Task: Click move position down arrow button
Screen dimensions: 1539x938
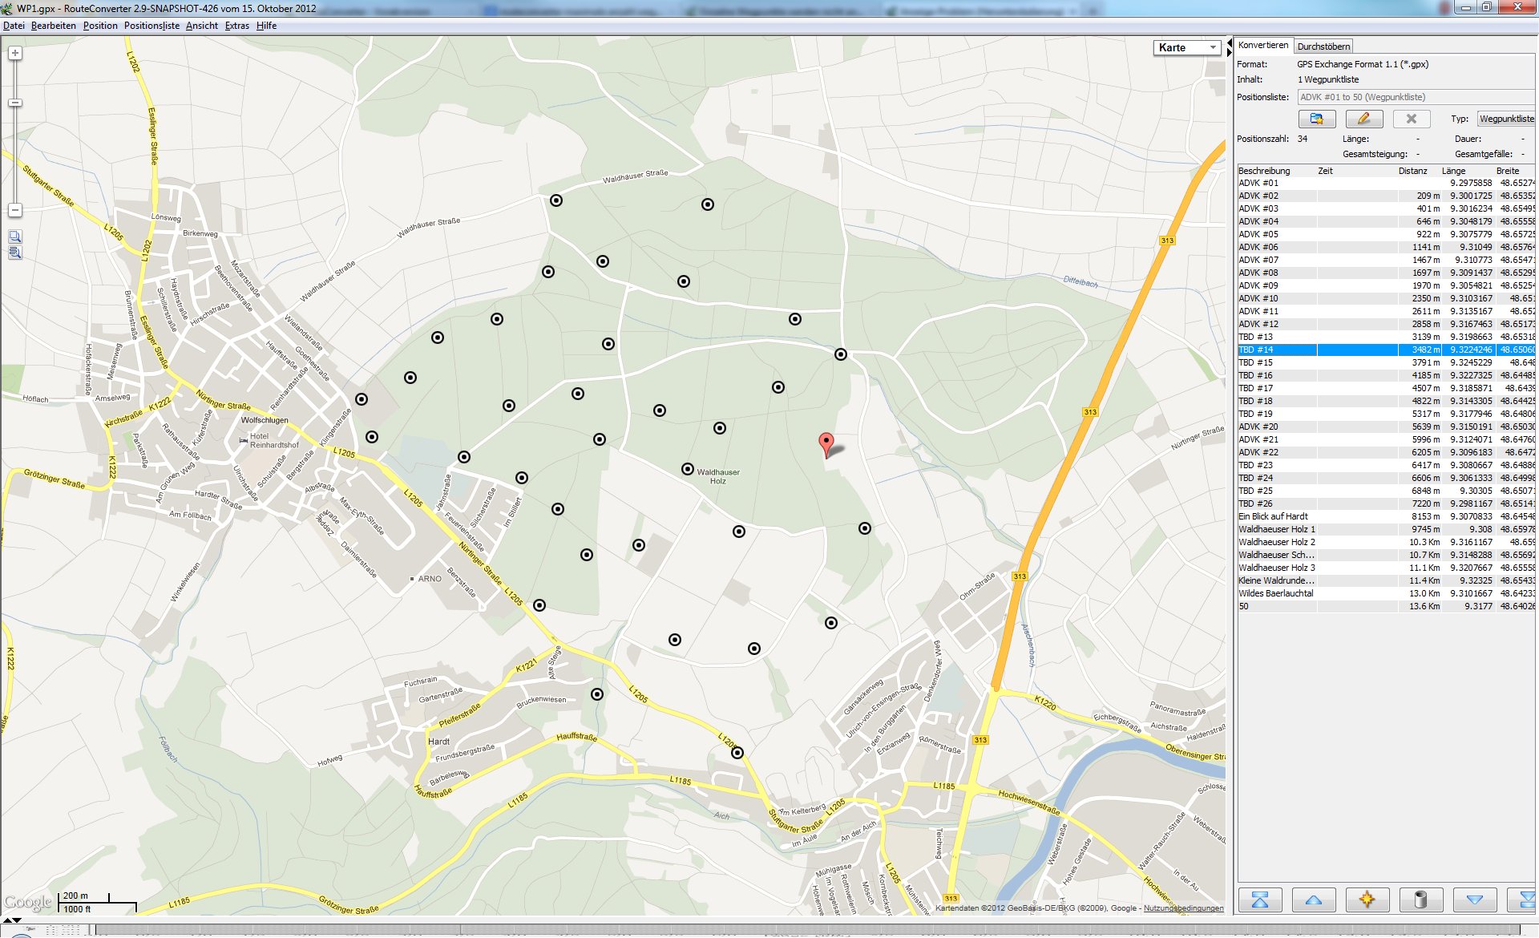Action: 1474,900
